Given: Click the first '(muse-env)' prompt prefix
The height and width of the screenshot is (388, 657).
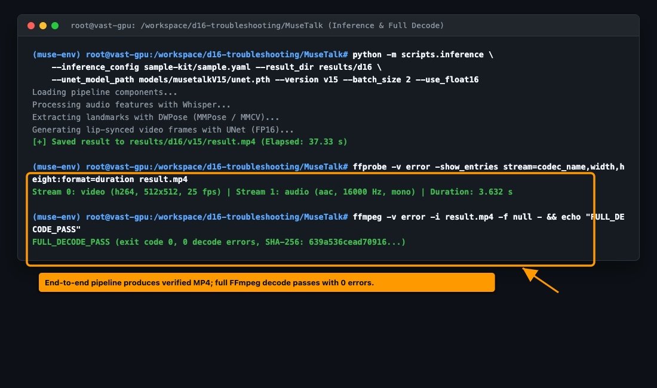Looking at the screenshot, I should coord(56,54).
